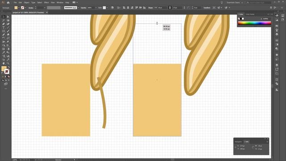Click the lightbulb Discover icon
The width and height of the screenshot is (286, 161).
click(222, 3)
